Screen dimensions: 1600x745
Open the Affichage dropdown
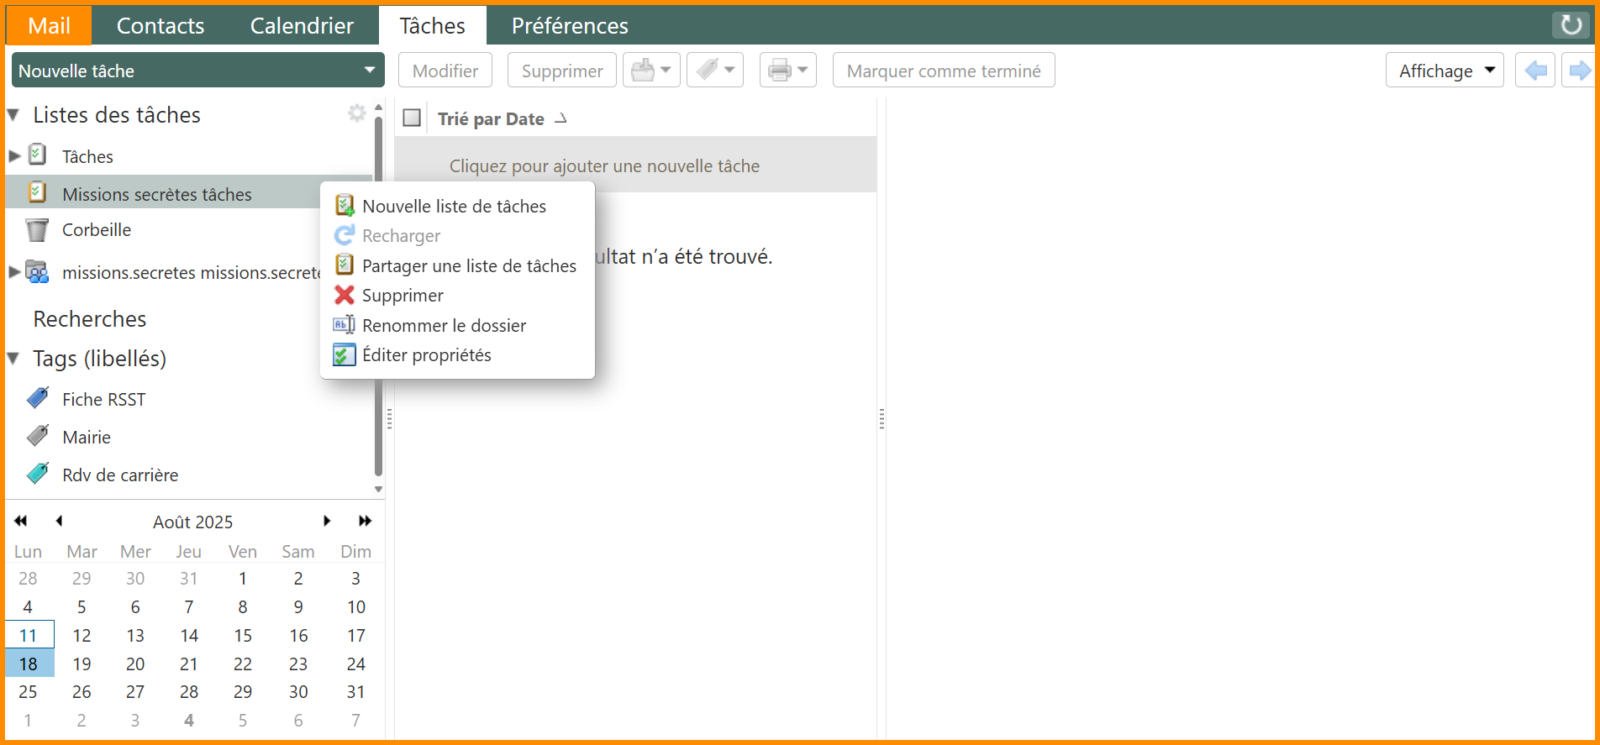[1444, 71]
